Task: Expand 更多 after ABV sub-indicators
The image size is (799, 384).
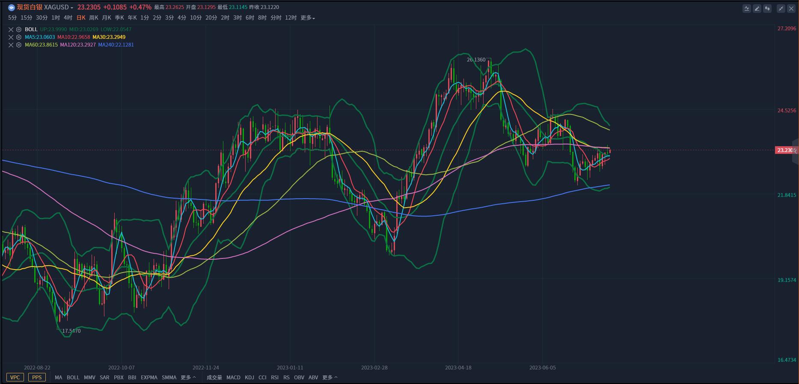Action: 330,378
